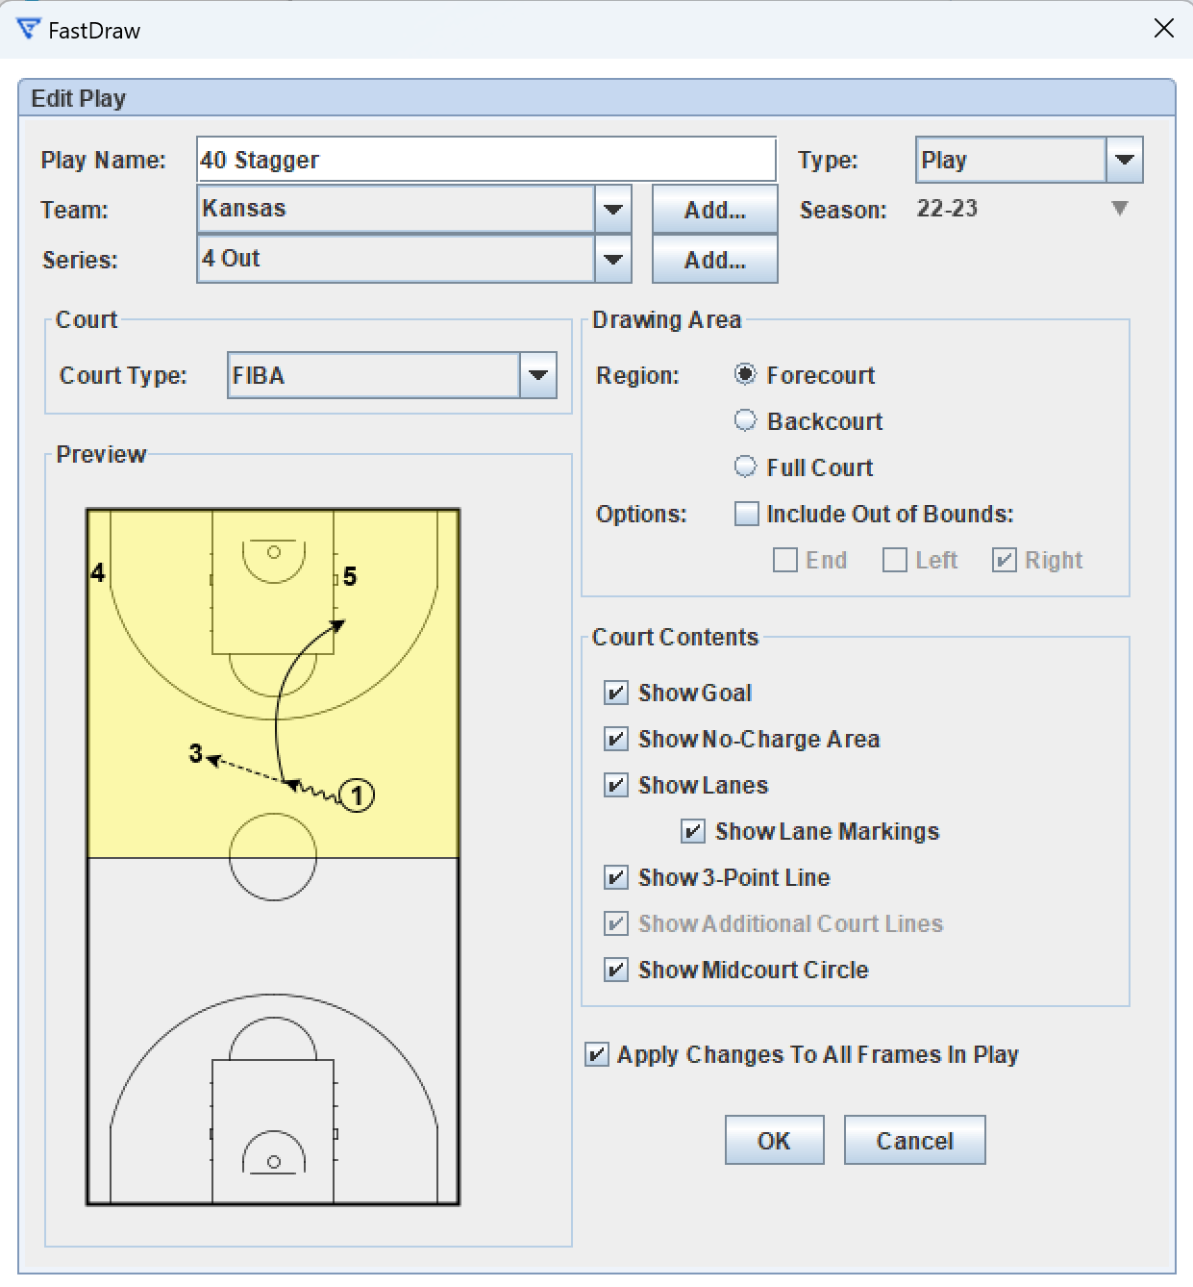Open the Team dropdown arrow next to Kansas

(613, 209)
